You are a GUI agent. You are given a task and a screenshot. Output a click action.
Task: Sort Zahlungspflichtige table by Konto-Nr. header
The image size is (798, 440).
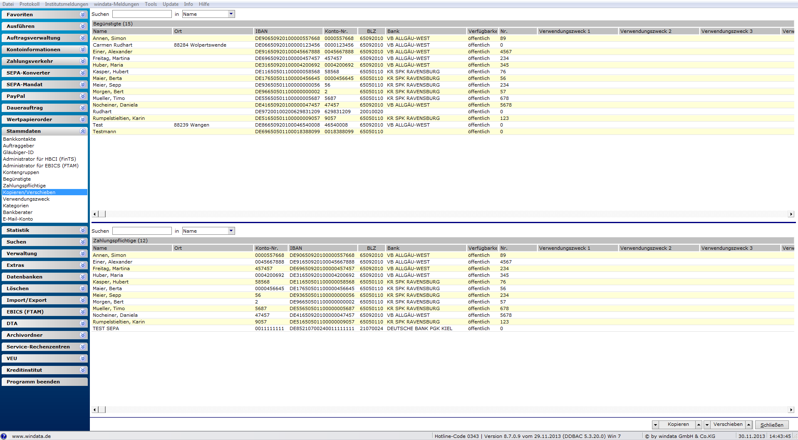click(x=271, y=248)
